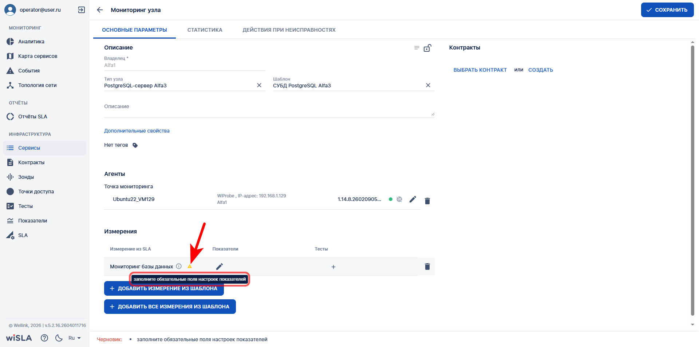
Task: Click the vertical scrollbar
Action: [692, 180]
